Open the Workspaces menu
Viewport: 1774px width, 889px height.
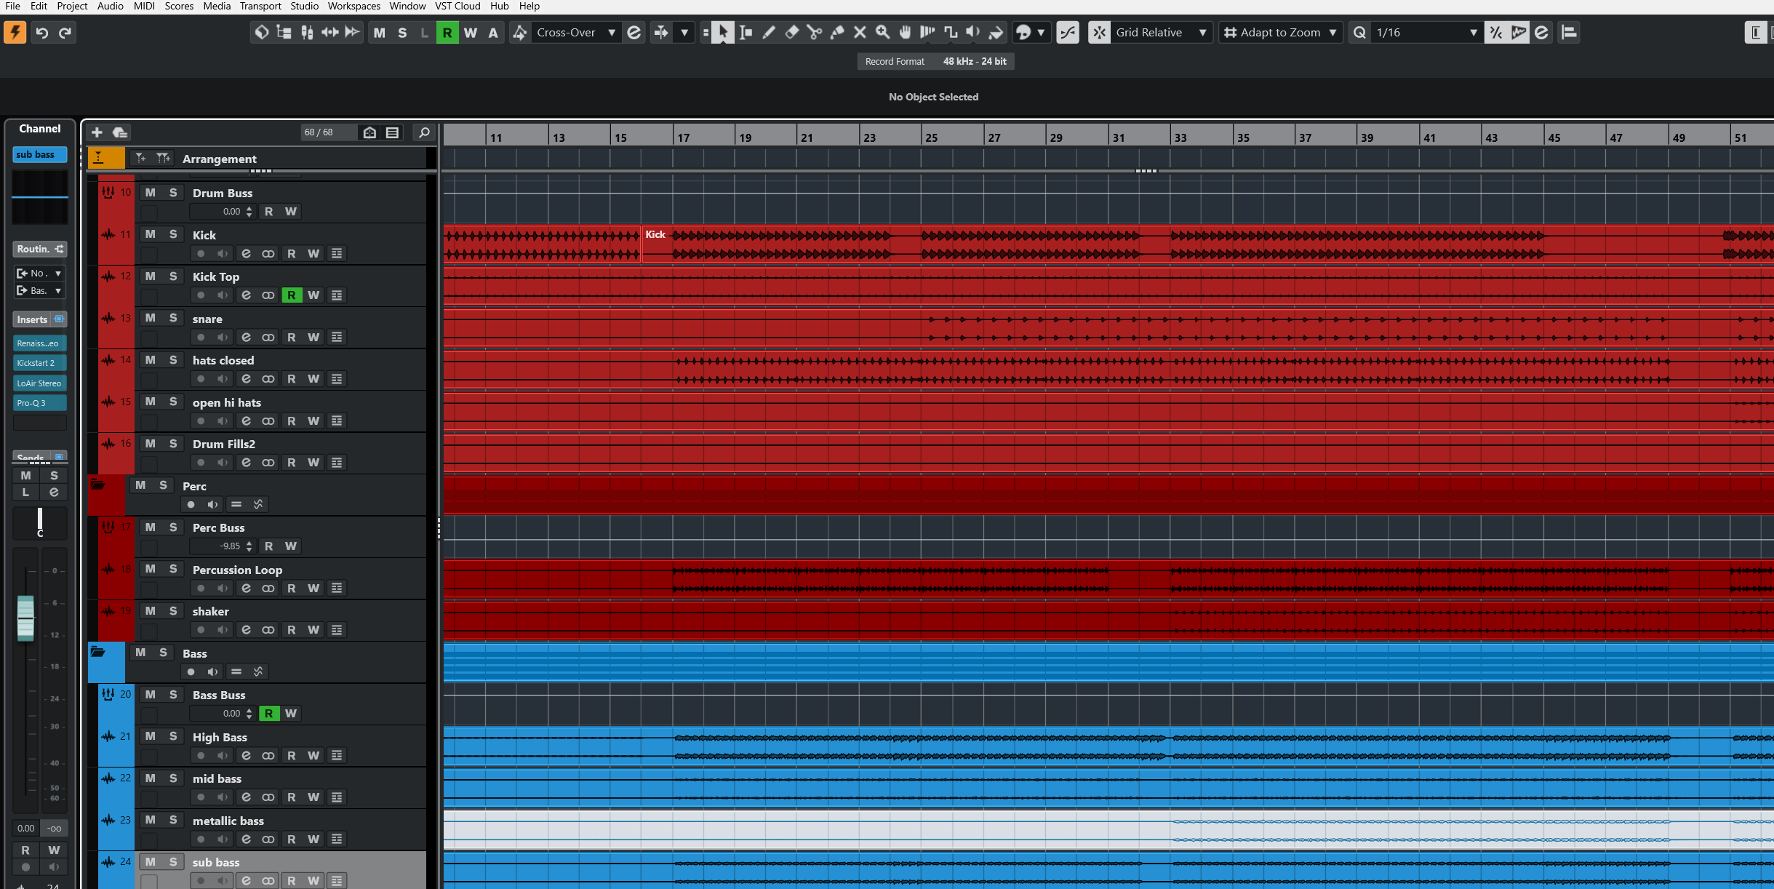(353, 6)
